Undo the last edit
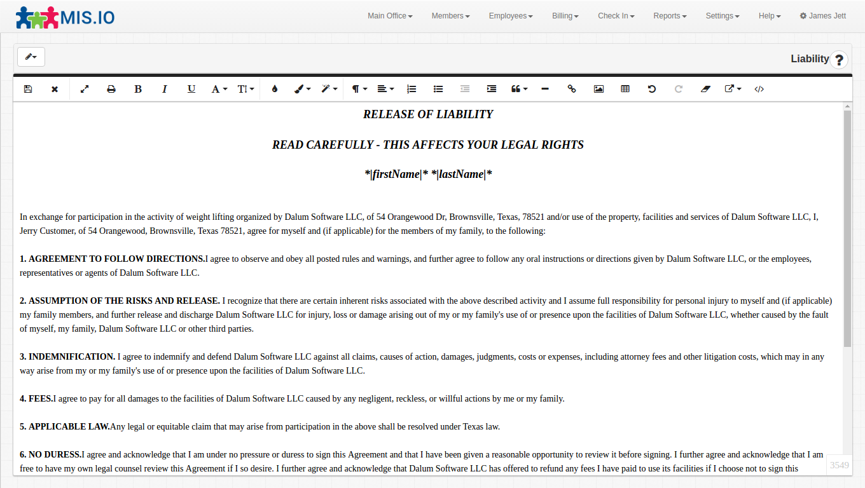Image resolution: width=865 pixels, height=488 pixels. click(x=652, y=89)
